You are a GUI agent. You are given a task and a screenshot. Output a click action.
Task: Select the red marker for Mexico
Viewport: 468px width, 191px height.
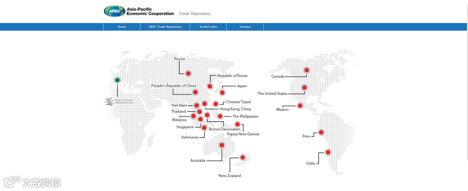coord(300,105)
